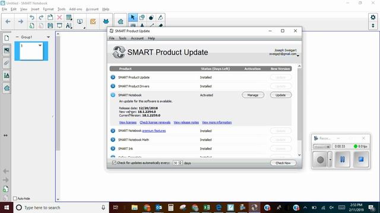Open Add-ons menu in SMART Notebook

coord(75,9)
